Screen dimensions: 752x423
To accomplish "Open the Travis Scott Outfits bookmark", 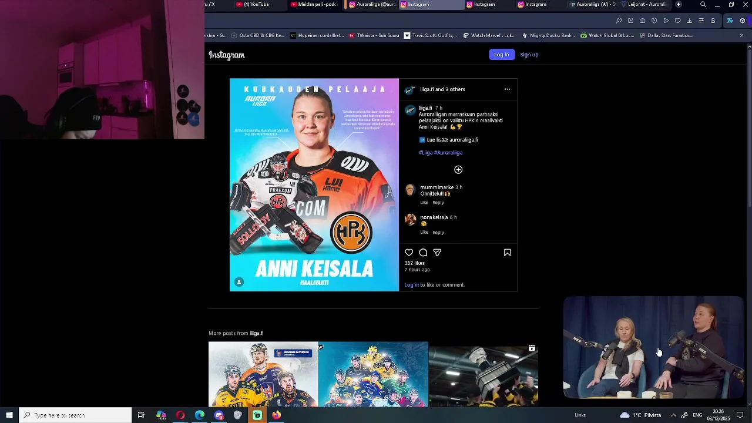I will coord(430,35).
